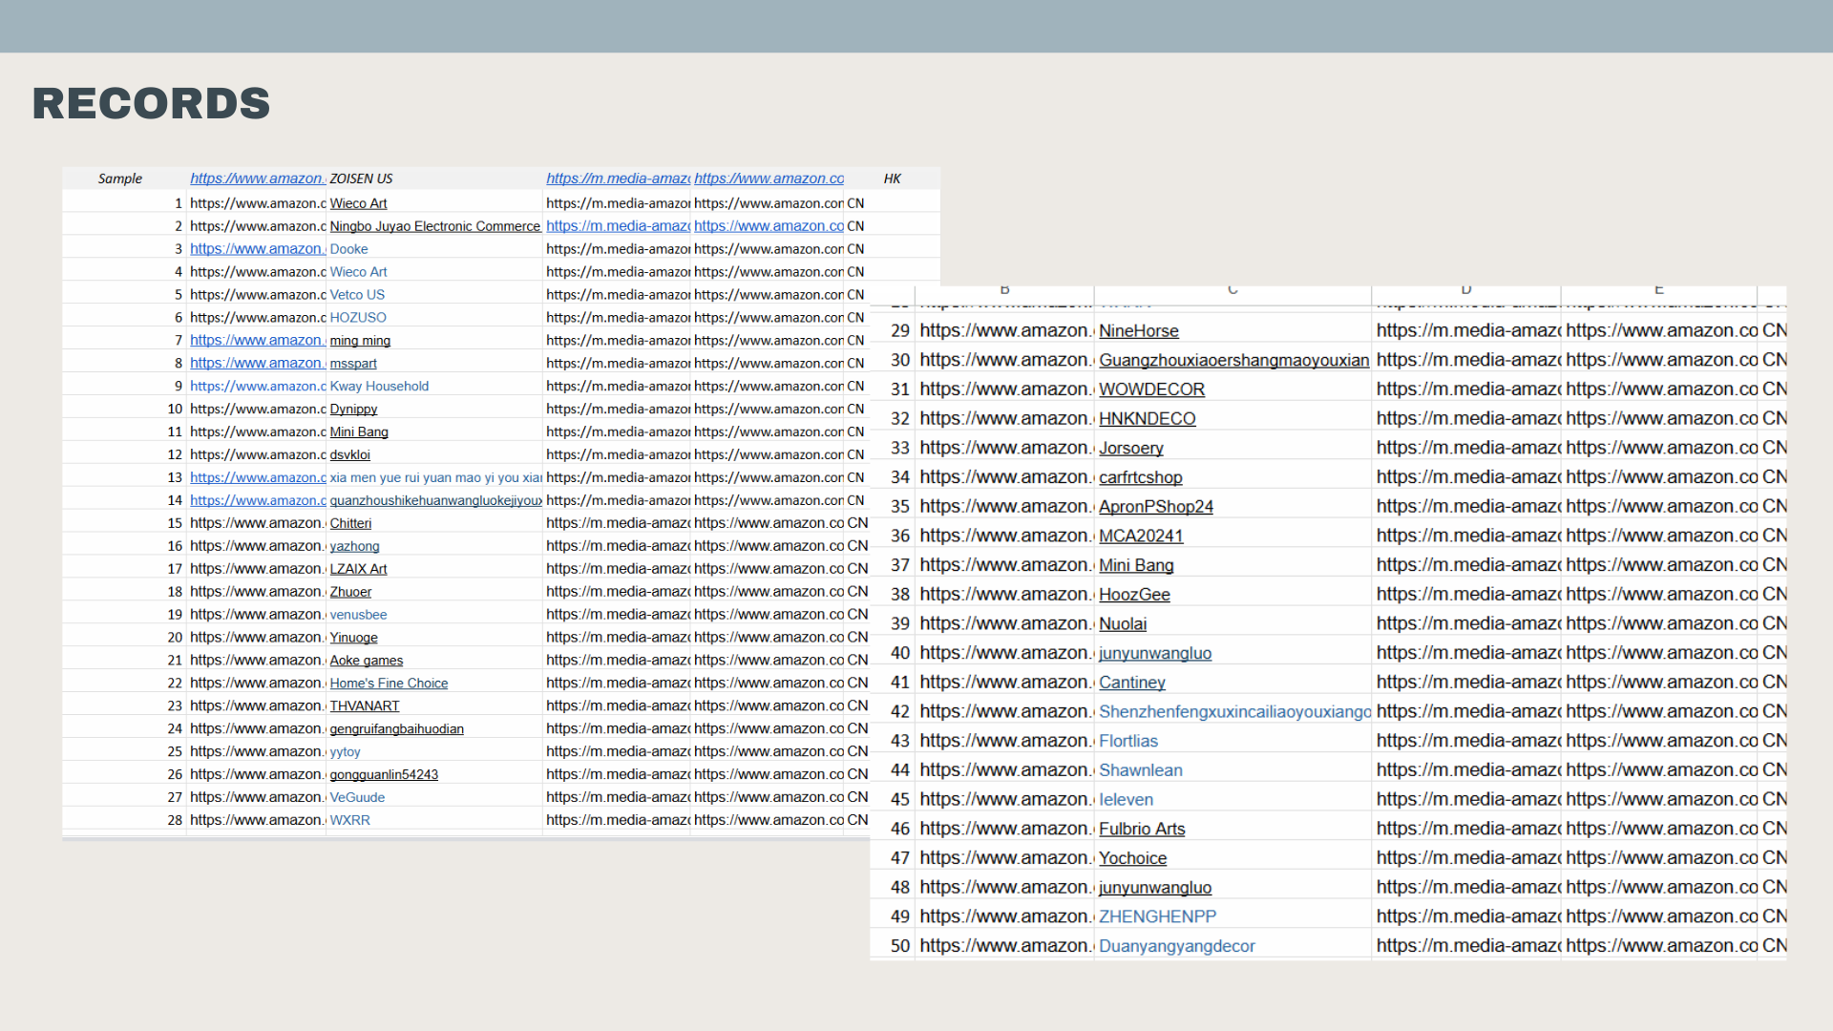Open the 'LZAIX Art' seller link
This screenshot has width=1833, height=1031.
pyautogui.click(x=358, y=570)
